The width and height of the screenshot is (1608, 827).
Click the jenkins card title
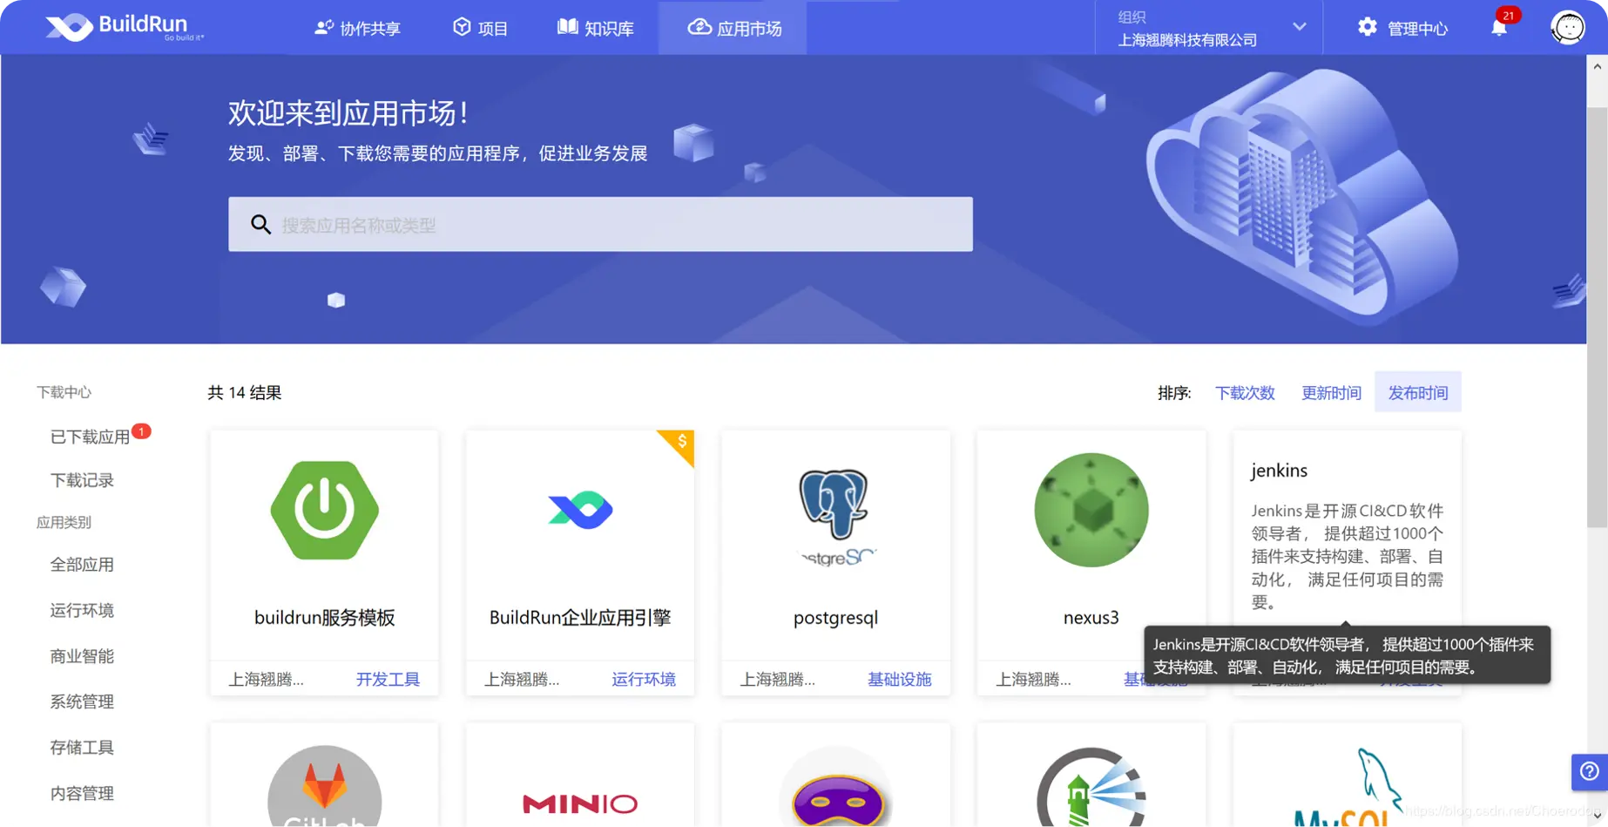[1279, 471]
